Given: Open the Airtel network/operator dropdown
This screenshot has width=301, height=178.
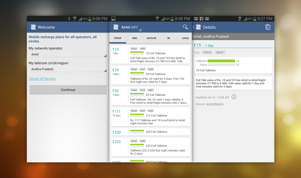Looking at the screenshot, I should [x=68, y=55].
